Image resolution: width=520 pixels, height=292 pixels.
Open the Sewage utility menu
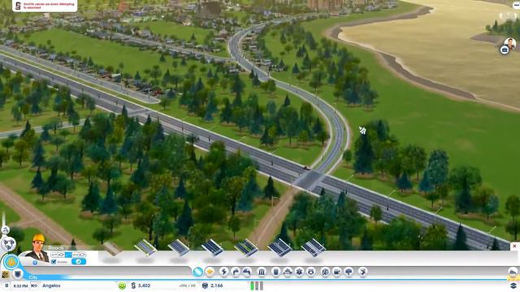(247, 272)
